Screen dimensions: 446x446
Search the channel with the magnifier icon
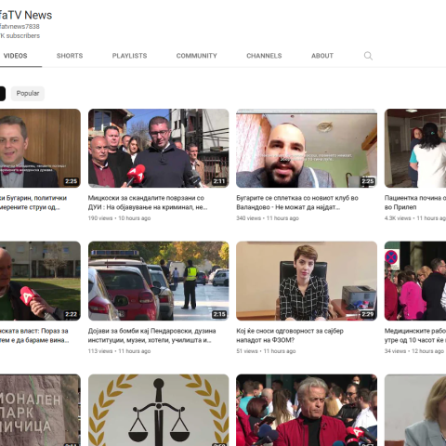pos(368,56)
